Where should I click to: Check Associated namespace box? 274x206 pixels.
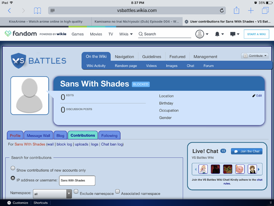click(x=117, y=191)
